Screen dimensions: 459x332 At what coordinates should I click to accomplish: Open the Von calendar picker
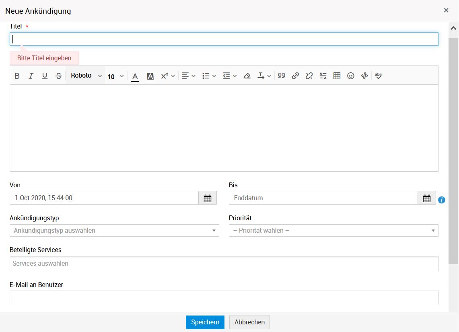click(208, 198)
